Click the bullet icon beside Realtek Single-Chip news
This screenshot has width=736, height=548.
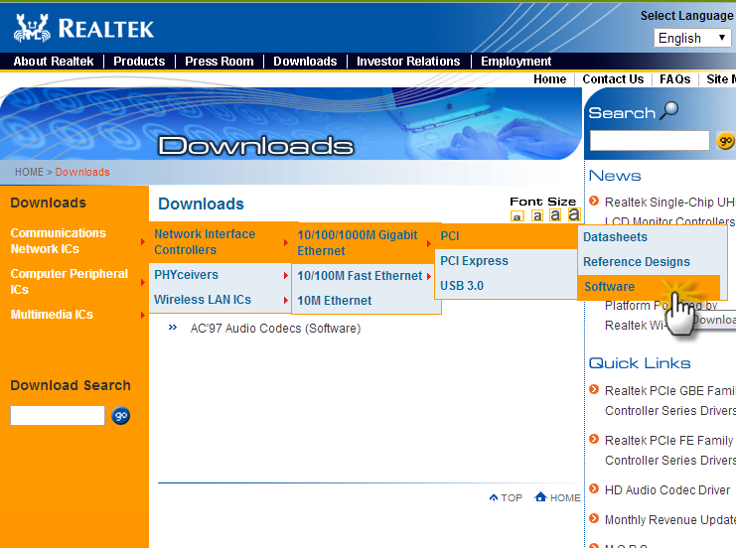pyautogui.click(x=594, y=201)
